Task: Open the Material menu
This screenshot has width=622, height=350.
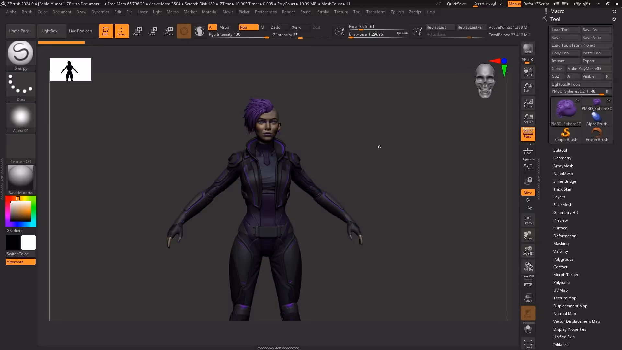Action: [210, 12]
